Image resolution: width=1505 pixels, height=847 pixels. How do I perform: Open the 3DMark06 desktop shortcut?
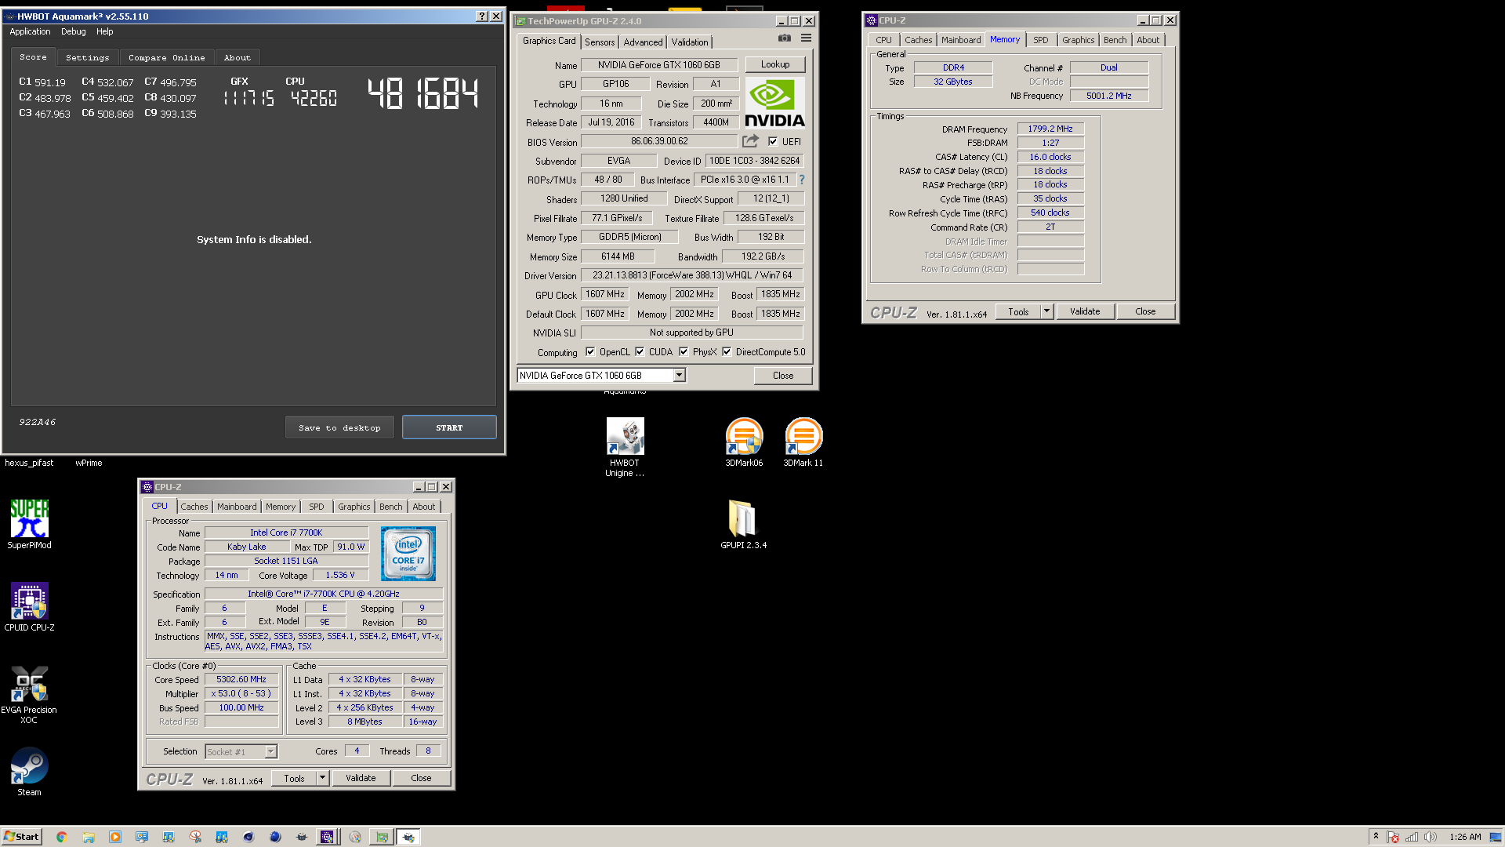(744, 442)
